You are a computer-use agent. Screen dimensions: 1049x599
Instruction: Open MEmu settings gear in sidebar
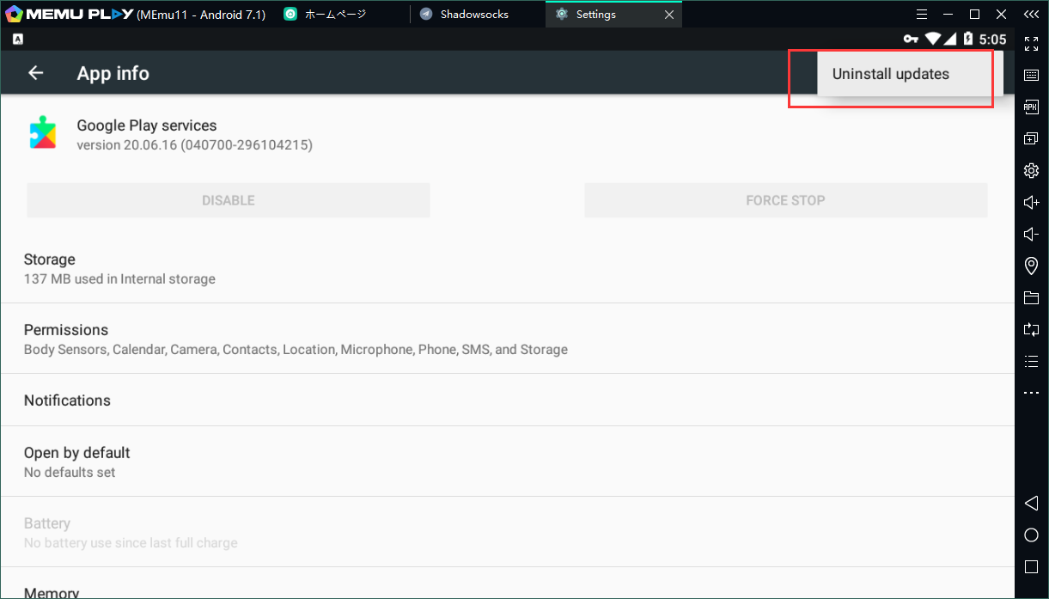(1031, 171)
